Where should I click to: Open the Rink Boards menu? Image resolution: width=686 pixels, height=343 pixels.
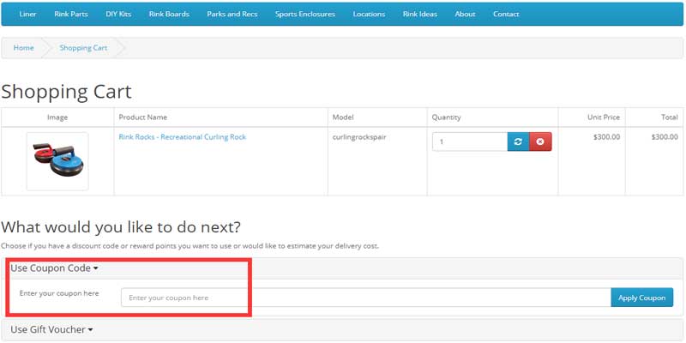pyautogui.click(x=168, y=14)
